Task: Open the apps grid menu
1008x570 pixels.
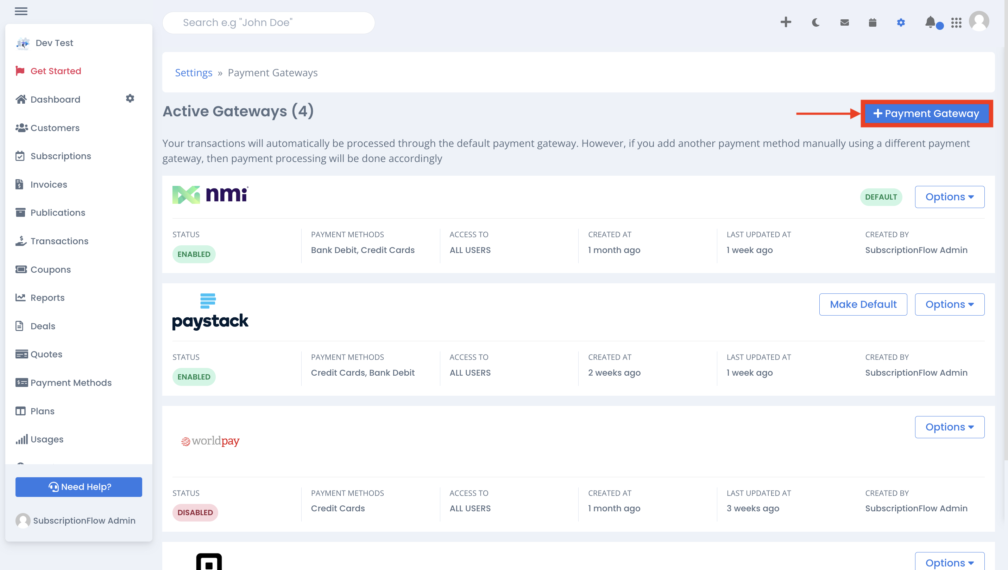Action: pyautogui.click(x=957, y=22)
